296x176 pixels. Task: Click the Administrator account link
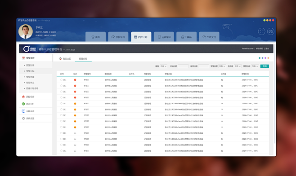point(248,48)
